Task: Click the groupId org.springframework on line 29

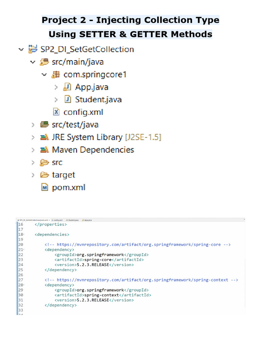Action: [100, 290]
